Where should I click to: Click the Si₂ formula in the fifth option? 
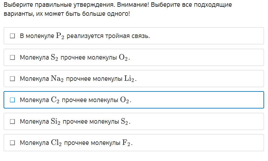pos(56,122)
